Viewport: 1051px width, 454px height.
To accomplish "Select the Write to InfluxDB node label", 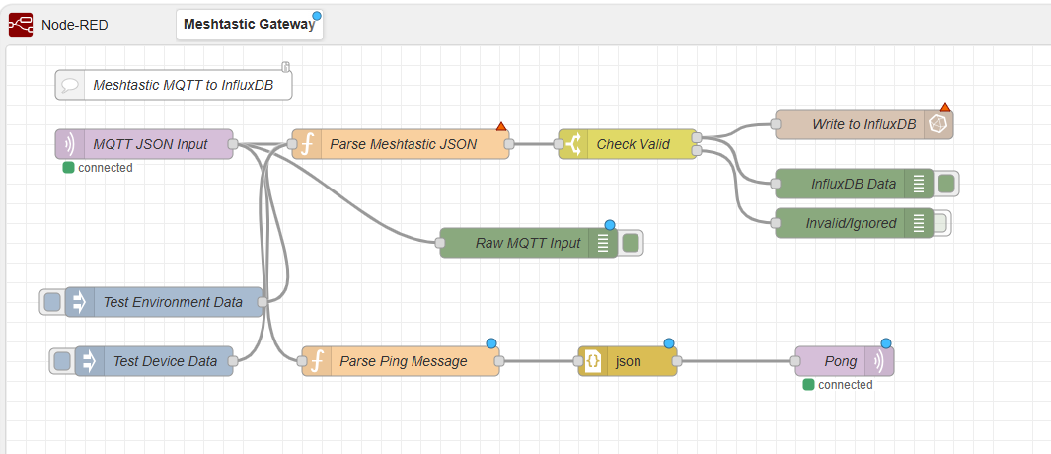I will [864, 124].
